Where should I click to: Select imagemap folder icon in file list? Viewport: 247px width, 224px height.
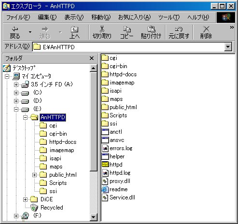point(105,82)
